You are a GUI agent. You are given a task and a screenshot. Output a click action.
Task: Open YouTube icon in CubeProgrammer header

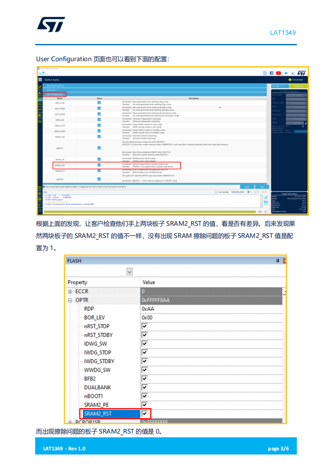click(x=278, y=73)
